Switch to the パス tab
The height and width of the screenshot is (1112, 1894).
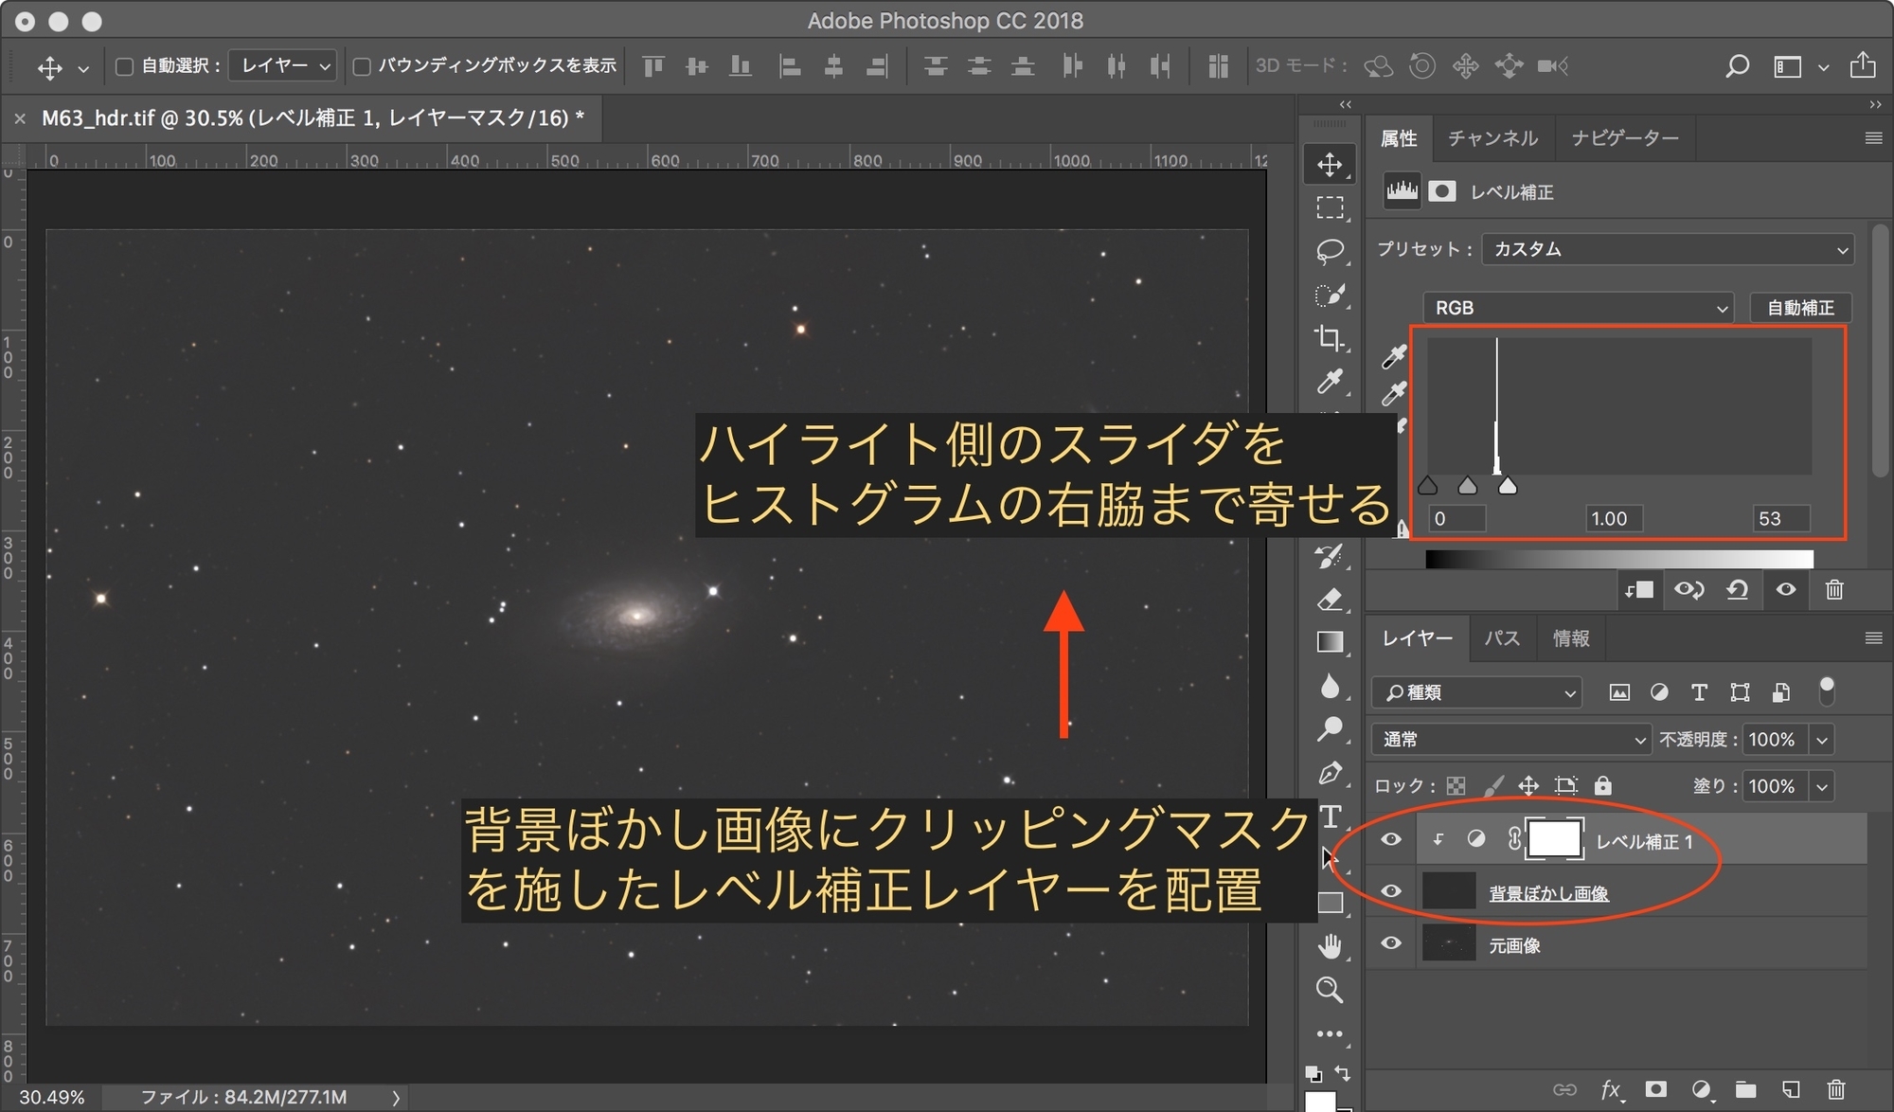coord(1503,637)
